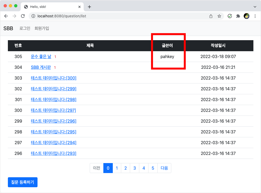Open the Chrome three-dot menu

(x=255, y=16)
